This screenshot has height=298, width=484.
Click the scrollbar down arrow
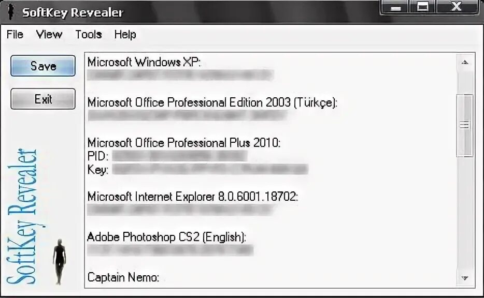coord(465,278)
